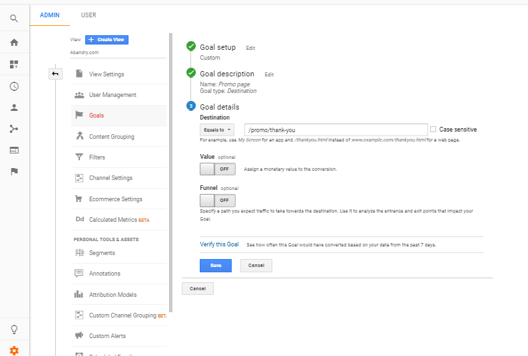Open Audience person icon

pos(14,108)
